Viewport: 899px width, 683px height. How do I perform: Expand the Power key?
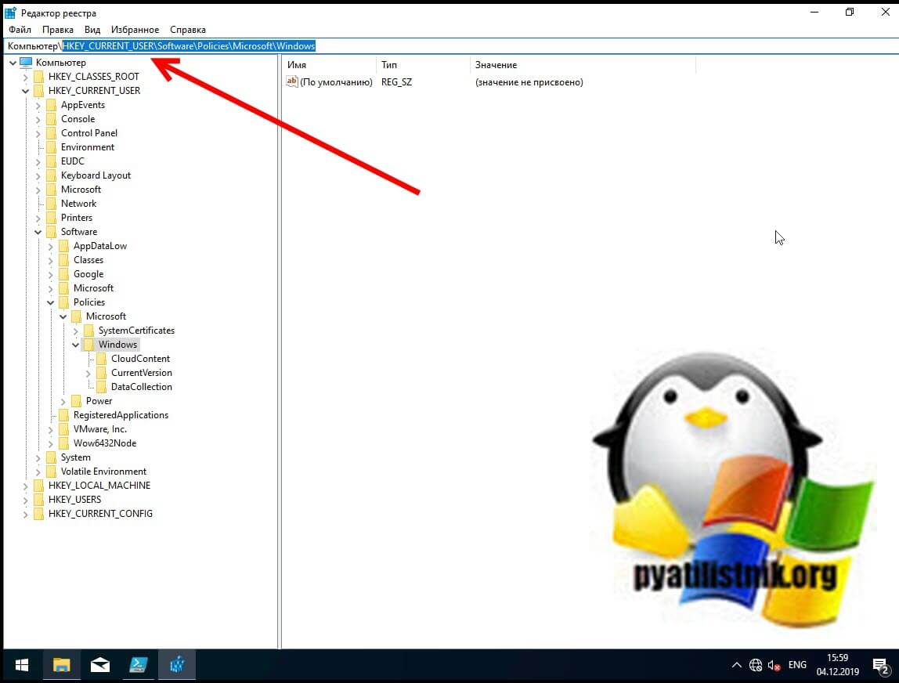63,402
